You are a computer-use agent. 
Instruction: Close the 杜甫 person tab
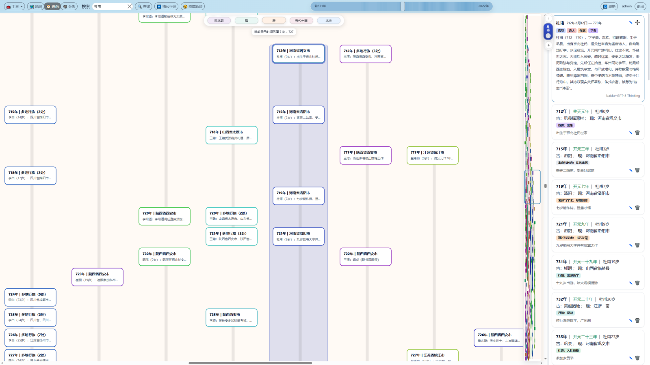point(548,36)
